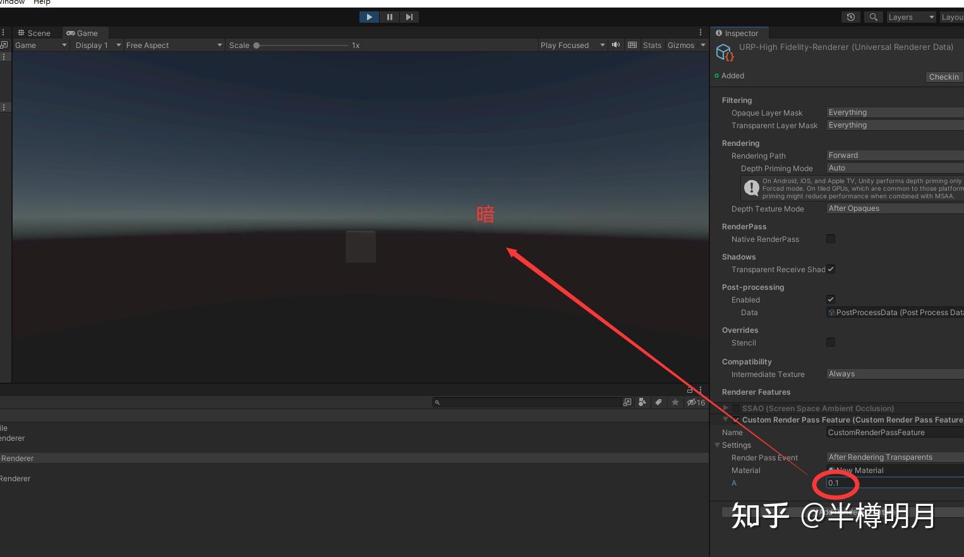Open the search tool in the top toolbar
Viewport: 964px width, 557px height.
point(873,17)
